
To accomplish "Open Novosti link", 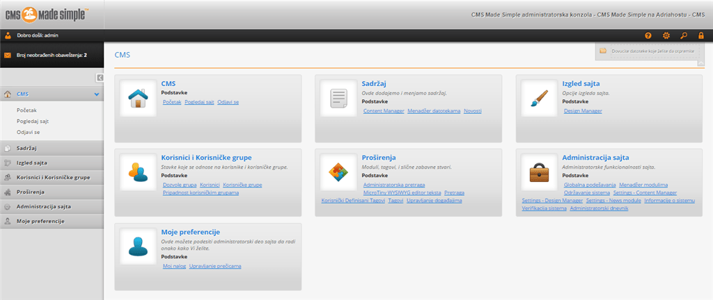I will [x=473, y=111].
